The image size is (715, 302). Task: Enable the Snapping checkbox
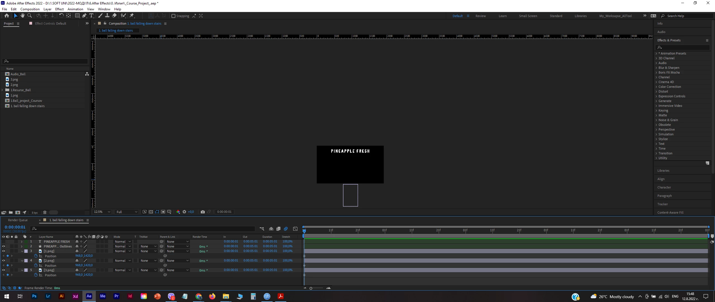[173, 16]
